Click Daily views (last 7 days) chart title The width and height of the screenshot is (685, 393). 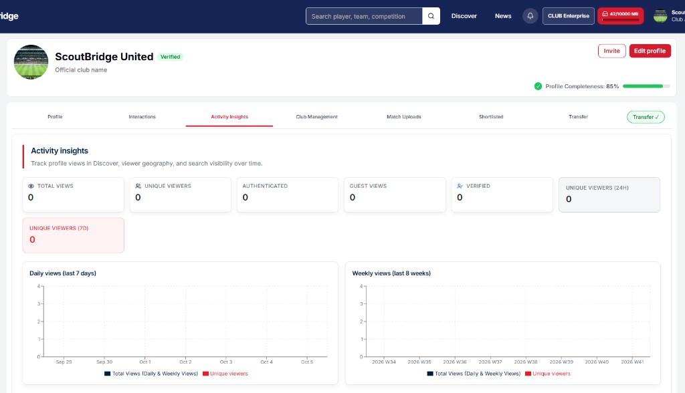63,273
